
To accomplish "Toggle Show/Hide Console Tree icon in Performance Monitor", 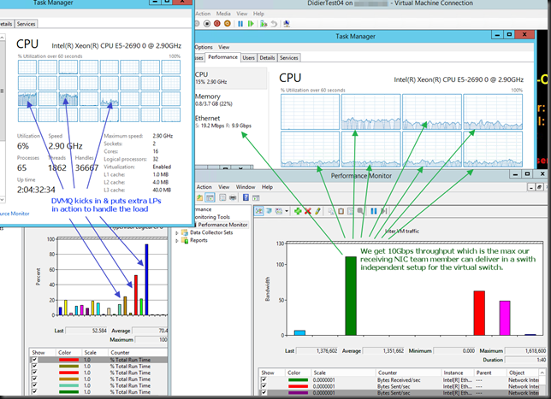I will coord(210,197).
